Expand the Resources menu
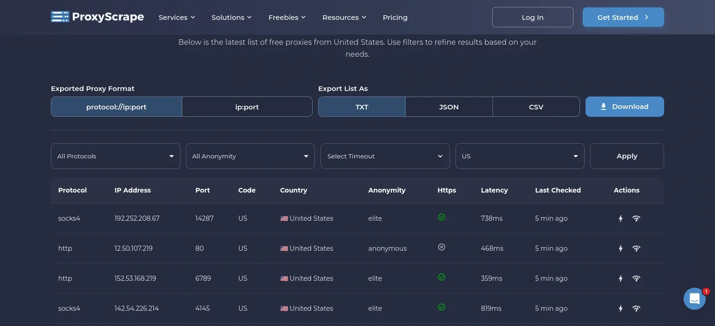Image resolution: width=715 pixels, height=326 pixels. 344,18
